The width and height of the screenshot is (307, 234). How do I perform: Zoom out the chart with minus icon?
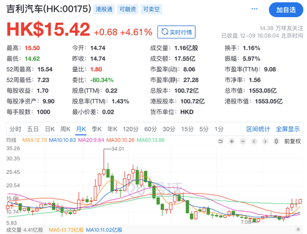coord(243,141)
